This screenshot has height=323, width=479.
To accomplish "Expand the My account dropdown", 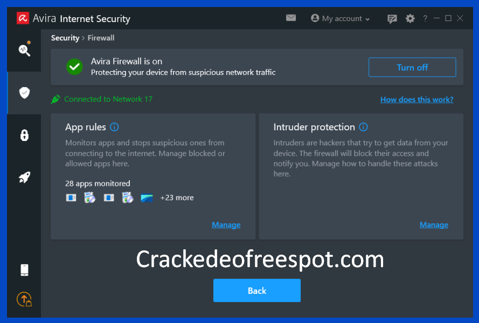I will coord(340,18).
